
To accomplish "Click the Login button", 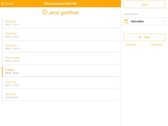I will click(145, 4).
